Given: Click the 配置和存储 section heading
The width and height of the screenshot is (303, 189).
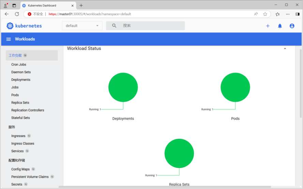Looking at the screenshot, I should pyautogui.click(x=17, y=160).
